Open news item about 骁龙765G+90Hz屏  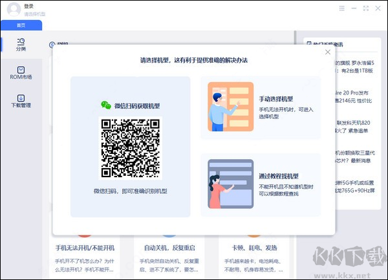tap(355, 186)
